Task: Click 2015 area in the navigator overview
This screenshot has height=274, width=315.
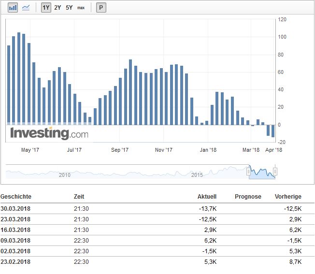Action: click(197, 174)
